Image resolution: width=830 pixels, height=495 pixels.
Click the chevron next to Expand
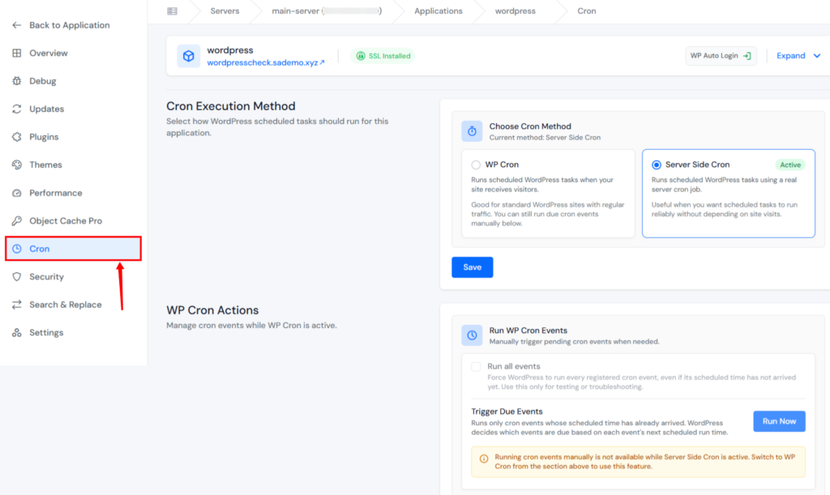[817, 56]
